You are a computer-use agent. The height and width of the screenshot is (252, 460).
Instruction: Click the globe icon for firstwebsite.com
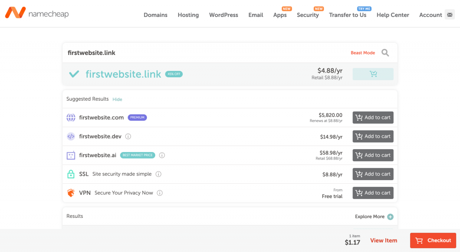tap(71, 118)
